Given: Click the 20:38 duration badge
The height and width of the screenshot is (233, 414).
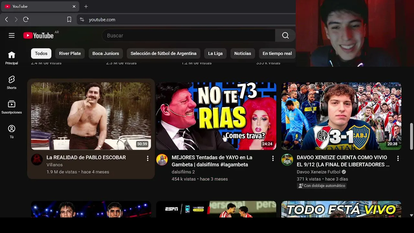Looking at the screenshot, I should (392, 144).
